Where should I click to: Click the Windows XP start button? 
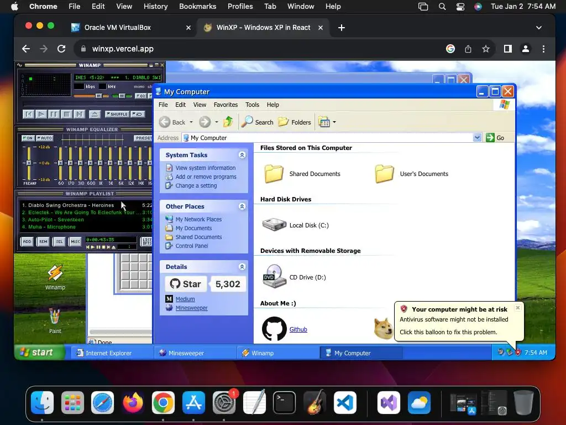point(39,353)
